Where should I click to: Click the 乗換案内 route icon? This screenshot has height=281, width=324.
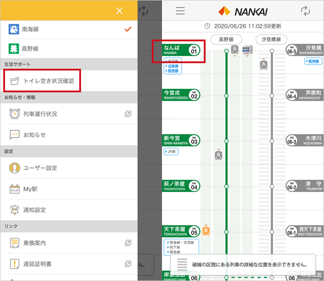point(15,243)
